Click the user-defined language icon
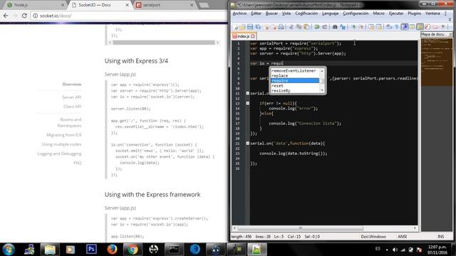Viewport: 456px width, 256px height. [413, 27]
